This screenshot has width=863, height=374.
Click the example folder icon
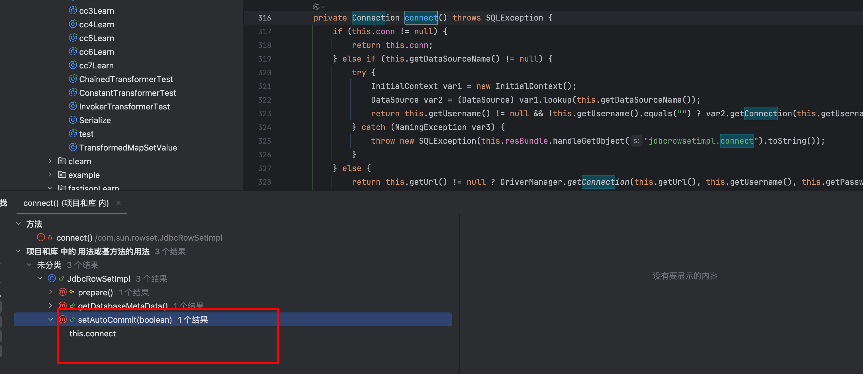62,175
